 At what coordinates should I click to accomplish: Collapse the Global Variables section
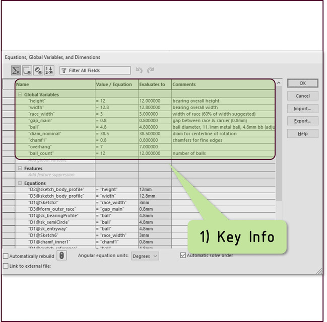[20, 95]
